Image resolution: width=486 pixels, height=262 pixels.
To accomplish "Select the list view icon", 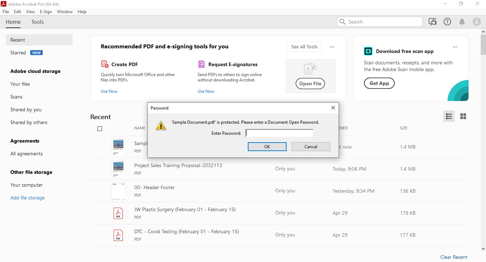I will (x=449, y=116).
